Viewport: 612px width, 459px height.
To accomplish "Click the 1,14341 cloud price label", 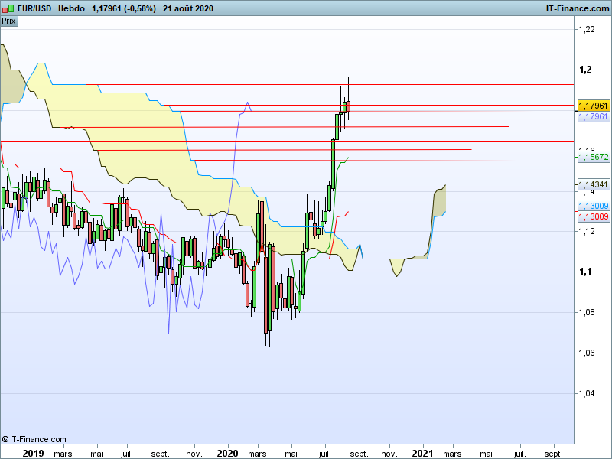I will coord(594,184).
